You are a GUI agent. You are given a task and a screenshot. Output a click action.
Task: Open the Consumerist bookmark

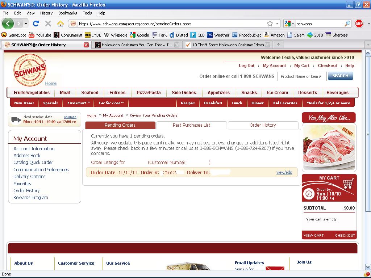[x=68, y=35]
